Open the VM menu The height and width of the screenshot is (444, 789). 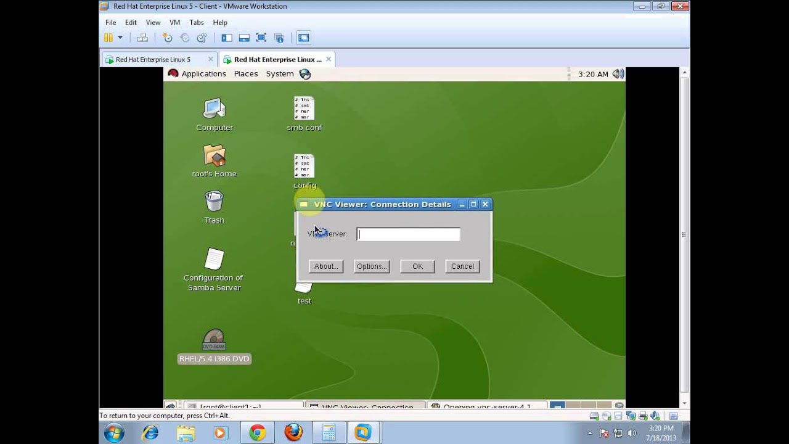click(x=174, y=22)
